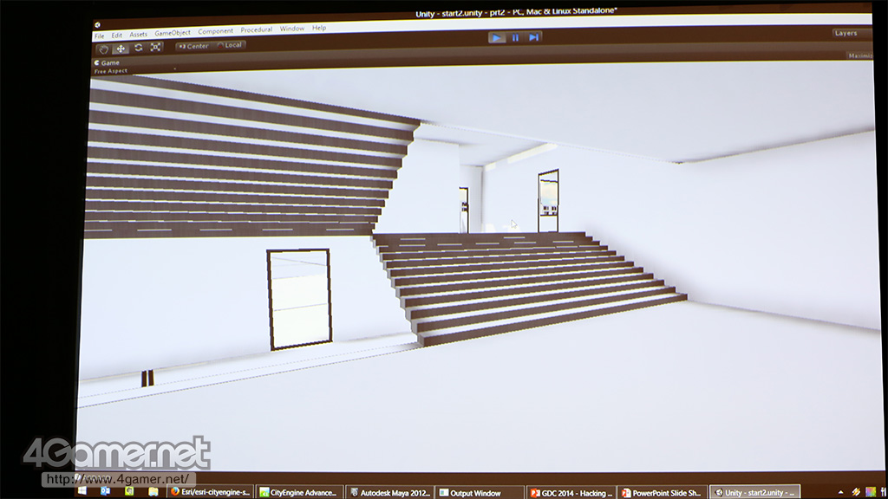Select the Move tool
The height and width of the screenshot is (499, 888).
121,48
